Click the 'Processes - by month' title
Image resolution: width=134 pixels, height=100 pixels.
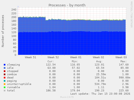[x=67, y=5]
